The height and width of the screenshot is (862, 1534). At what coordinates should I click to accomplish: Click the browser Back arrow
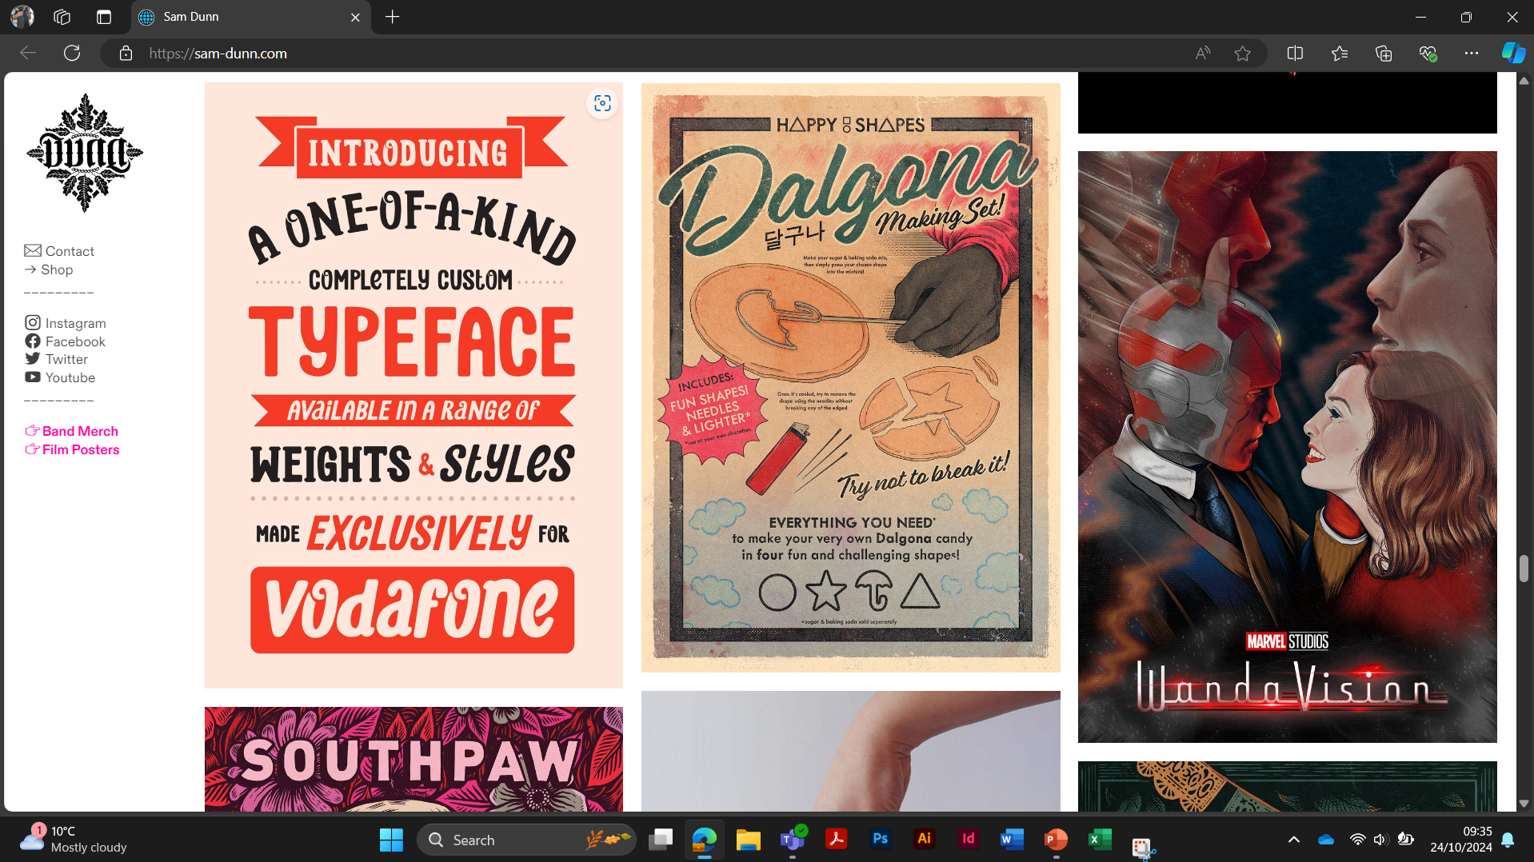28,54
